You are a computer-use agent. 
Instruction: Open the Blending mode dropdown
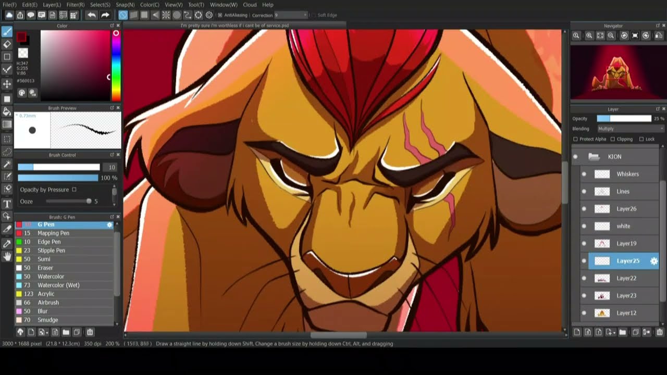pyautogui.click(x=631, y=129)
